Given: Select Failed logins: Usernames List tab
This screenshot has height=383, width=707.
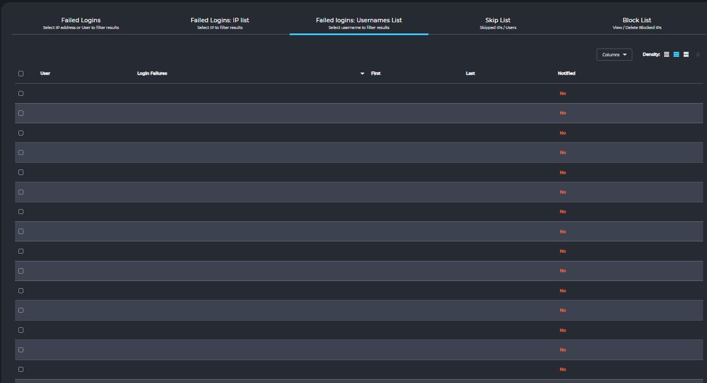Looking at the screenshot, I should tap(359, 23).
